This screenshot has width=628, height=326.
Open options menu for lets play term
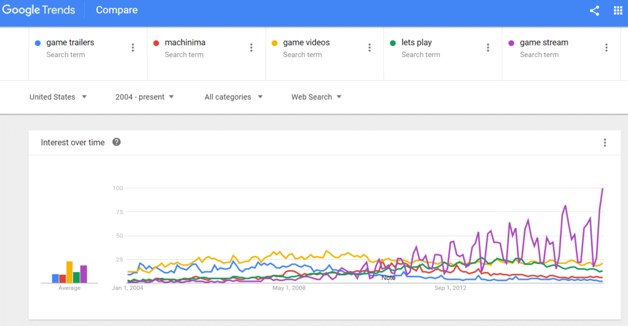click(x=488, y=48)
